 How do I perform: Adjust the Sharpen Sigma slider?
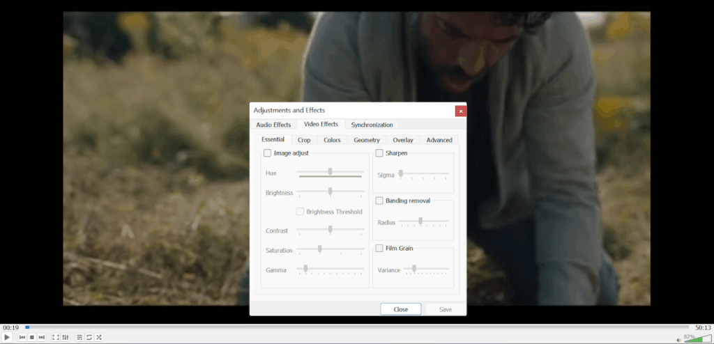[x=423, y=174]
